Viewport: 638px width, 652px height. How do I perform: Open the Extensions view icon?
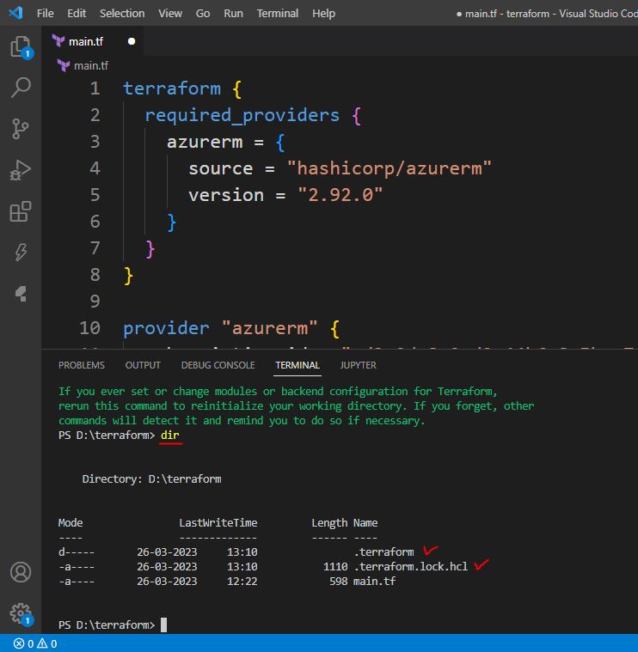click(20, 210)
